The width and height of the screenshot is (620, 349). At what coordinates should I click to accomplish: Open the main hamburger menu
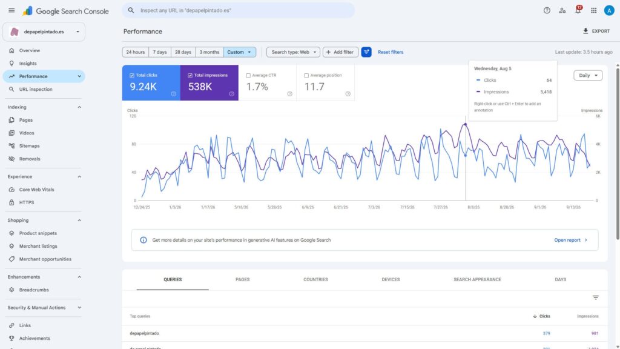[x=12, y=11]
